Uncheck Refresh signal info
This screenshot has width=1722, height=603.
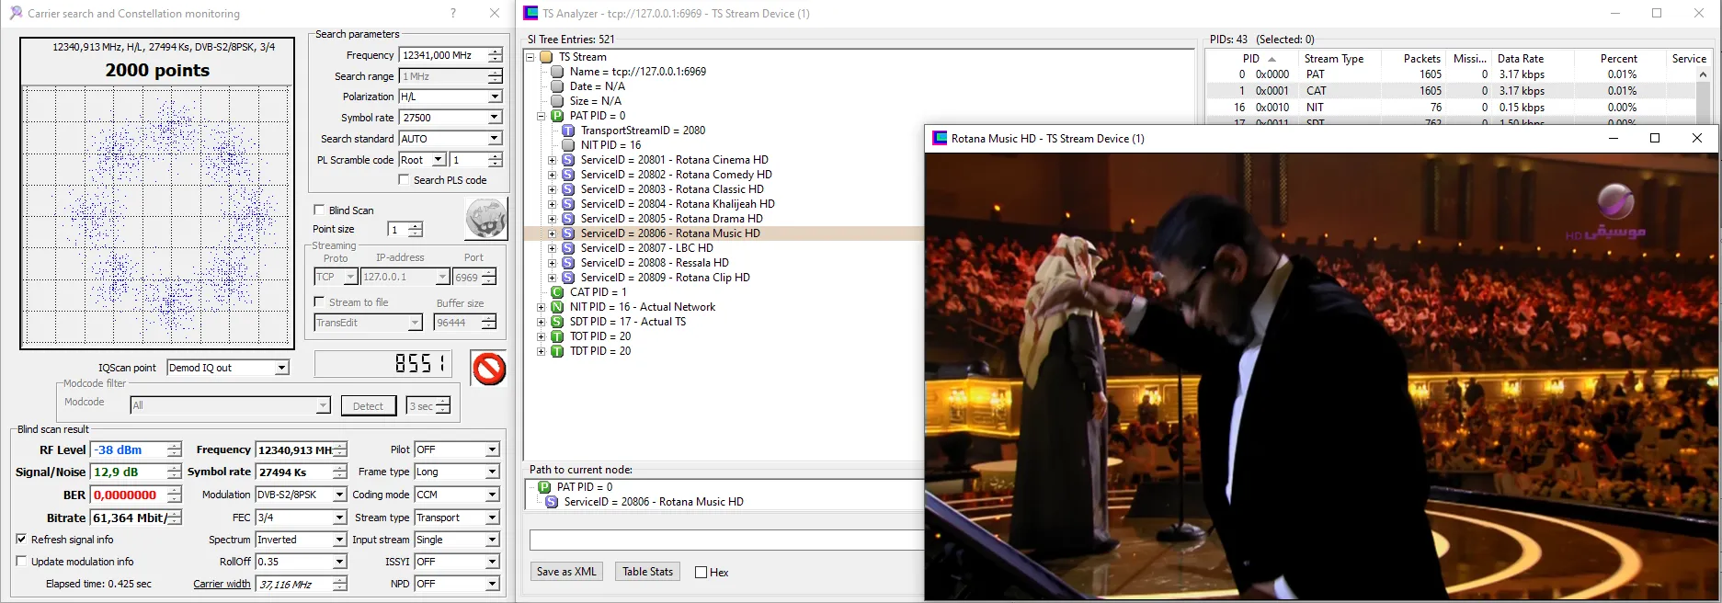21,540
